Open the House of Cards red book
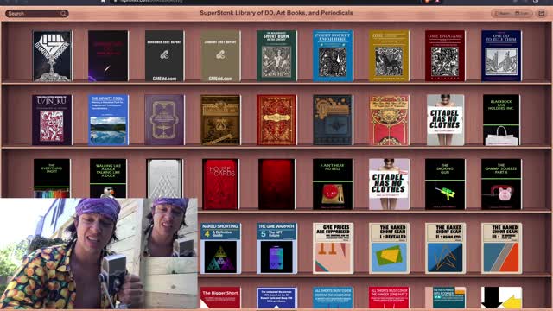The image size is (553, 311). (220, 184)
